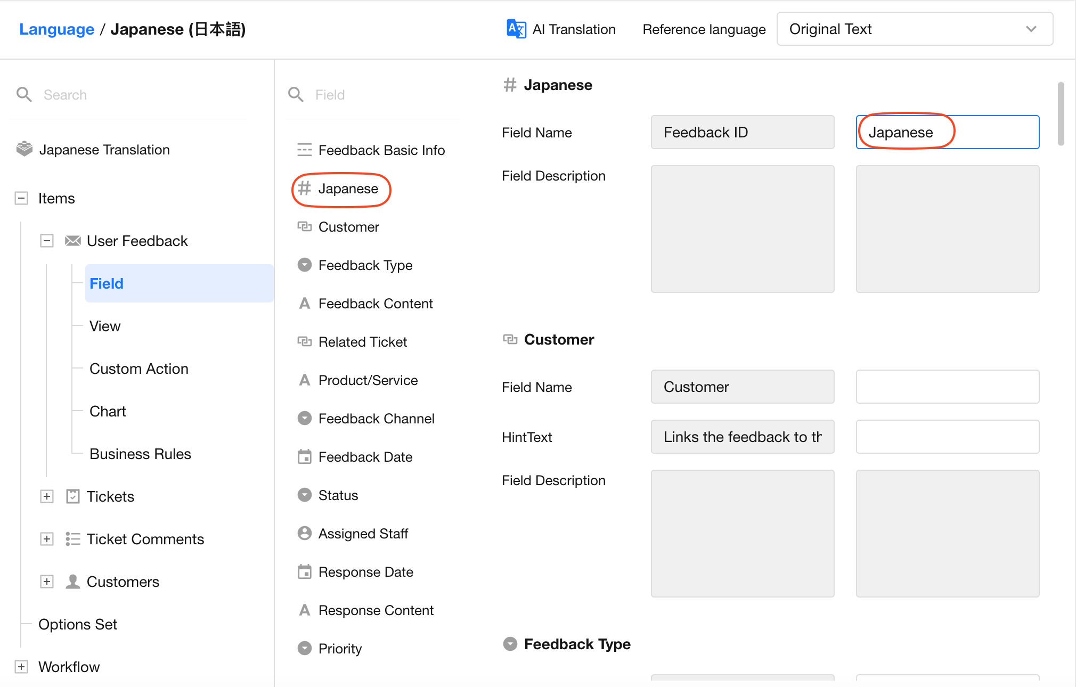Click the Customer Field Name translation input
The height and width of the screenshot is (687, 1076).
coord(947,387)
